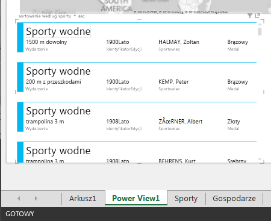This screenshot has width=271, height=221.
Task: Click the left-edge resize handle of card view
Action: [16, 92]
